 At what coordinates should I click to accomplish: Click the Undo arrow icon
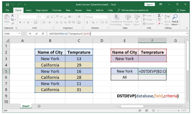coord(13,4)
